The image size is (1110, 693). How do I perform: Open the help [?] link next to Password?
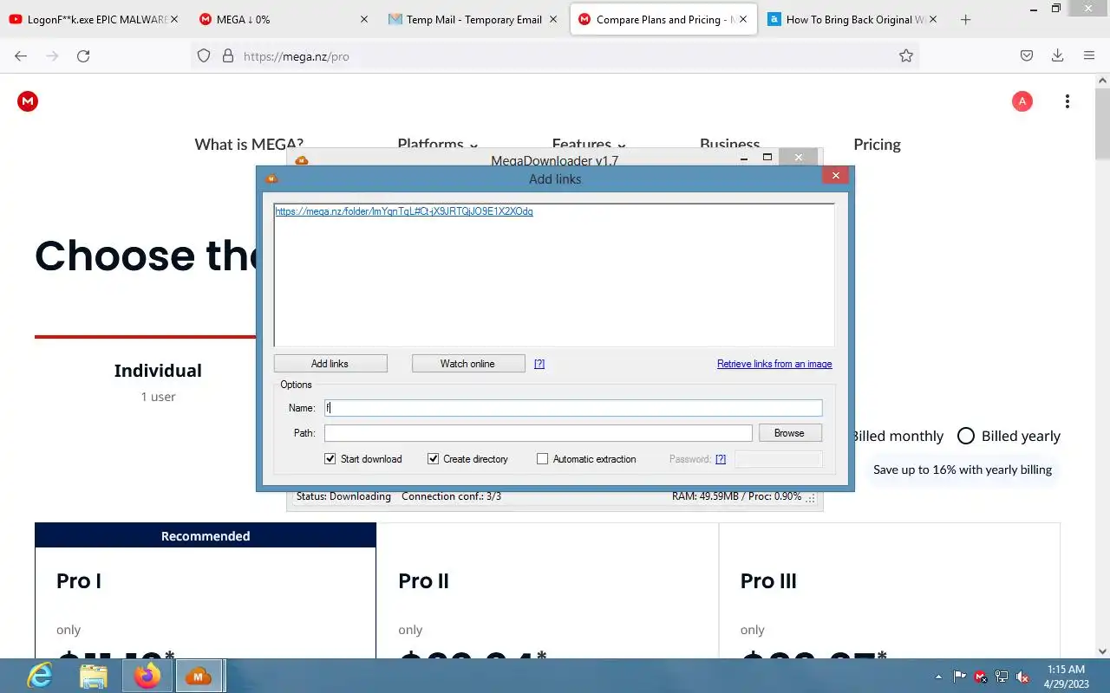coord(721,459)
